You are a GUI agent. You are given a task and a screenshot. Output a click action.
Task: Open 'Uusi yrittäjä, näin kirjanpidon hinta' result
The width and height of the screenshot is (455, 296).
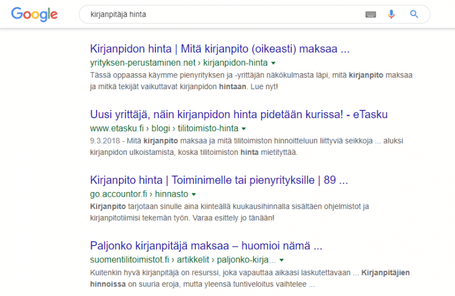point(239,114)
